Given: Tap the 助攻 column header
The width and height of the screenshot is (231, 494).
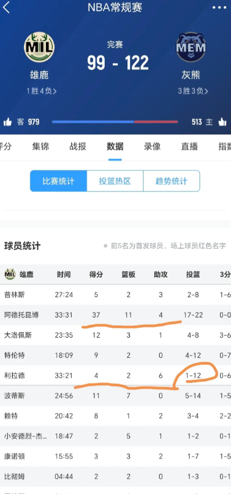Looking at the screenshot, I should [161, 275].
